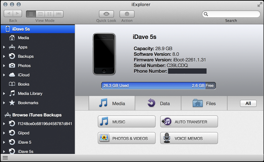Open Media Library music note icon
The height and width of the screenshot is (162, 264).
(12, 93)
